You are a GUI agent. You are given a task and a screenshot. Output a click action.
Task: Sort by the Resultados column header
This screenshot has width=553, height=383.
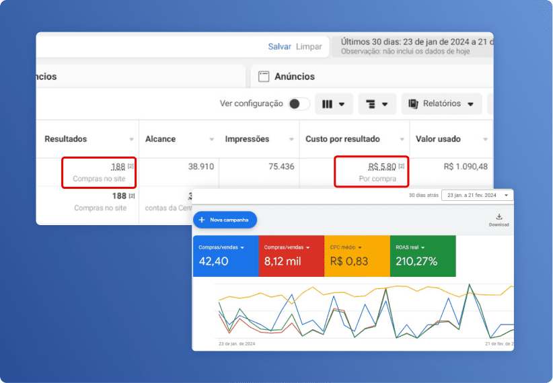click(66, 139)
